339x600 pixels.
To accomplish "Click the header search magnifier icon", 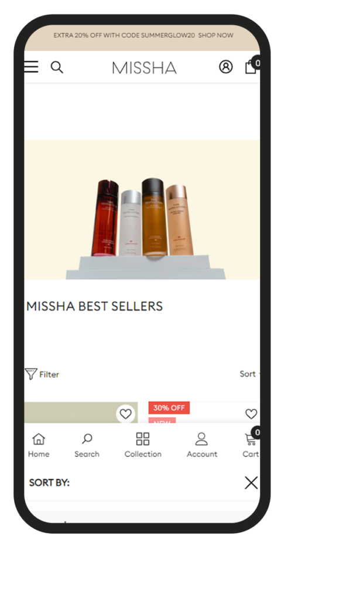I will 57,67.
